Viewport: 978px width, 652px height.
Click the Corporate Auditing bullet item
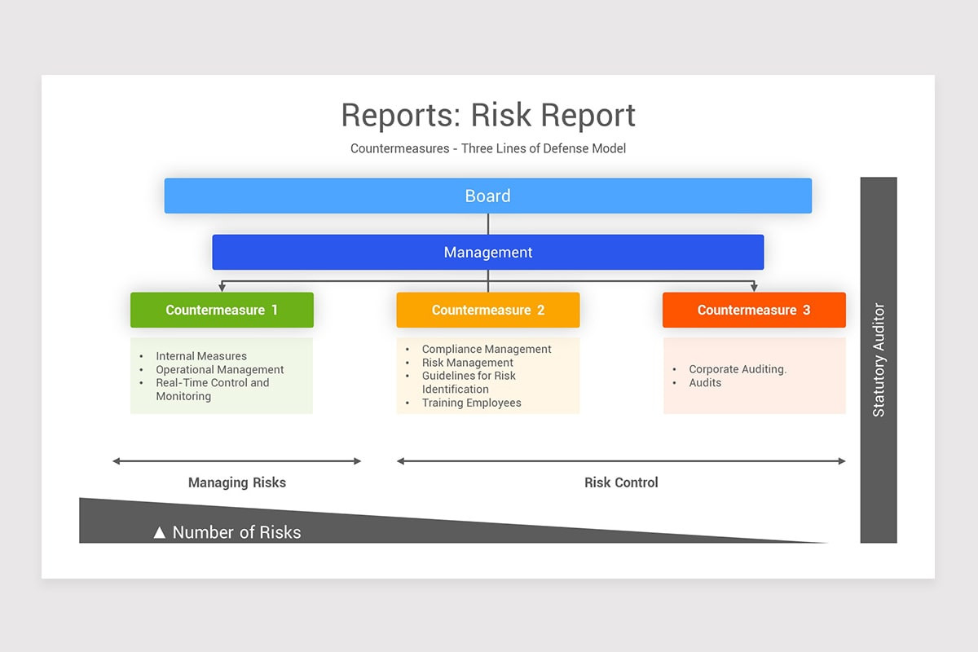click(x=737, y=369)
